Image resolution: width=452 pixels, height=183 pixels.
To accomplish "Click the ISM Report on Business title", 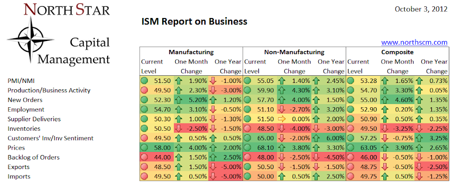I will (194, 21).
